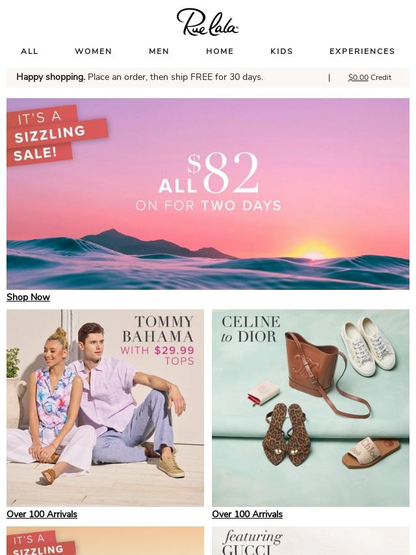
Task: Click the Happy shopping free shipping message
Action: coord(140,77)
